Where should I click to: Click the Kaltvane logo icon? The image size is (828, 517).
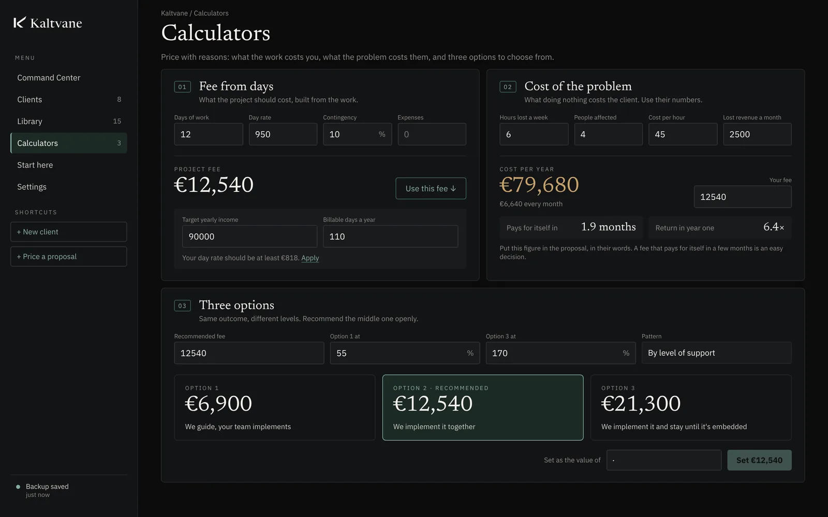pyautogui.click(x=19, y=22)
